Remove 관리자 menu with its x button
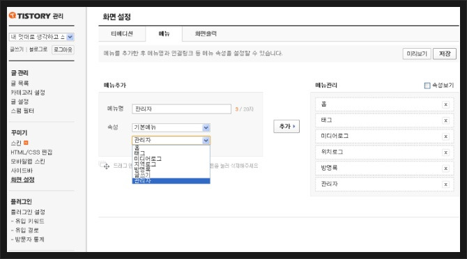The height and width of the screenshot is (259, 467). click(x=445, y=185)
